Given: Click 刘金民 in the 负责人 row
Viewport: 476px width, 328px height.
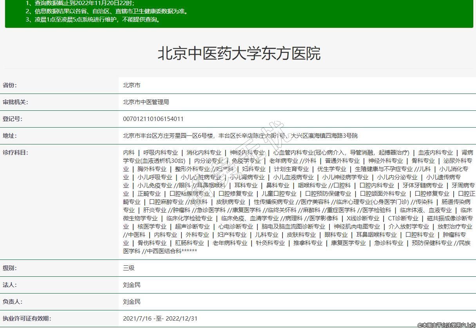Looking at the screenshot, I should coord(132,302).
